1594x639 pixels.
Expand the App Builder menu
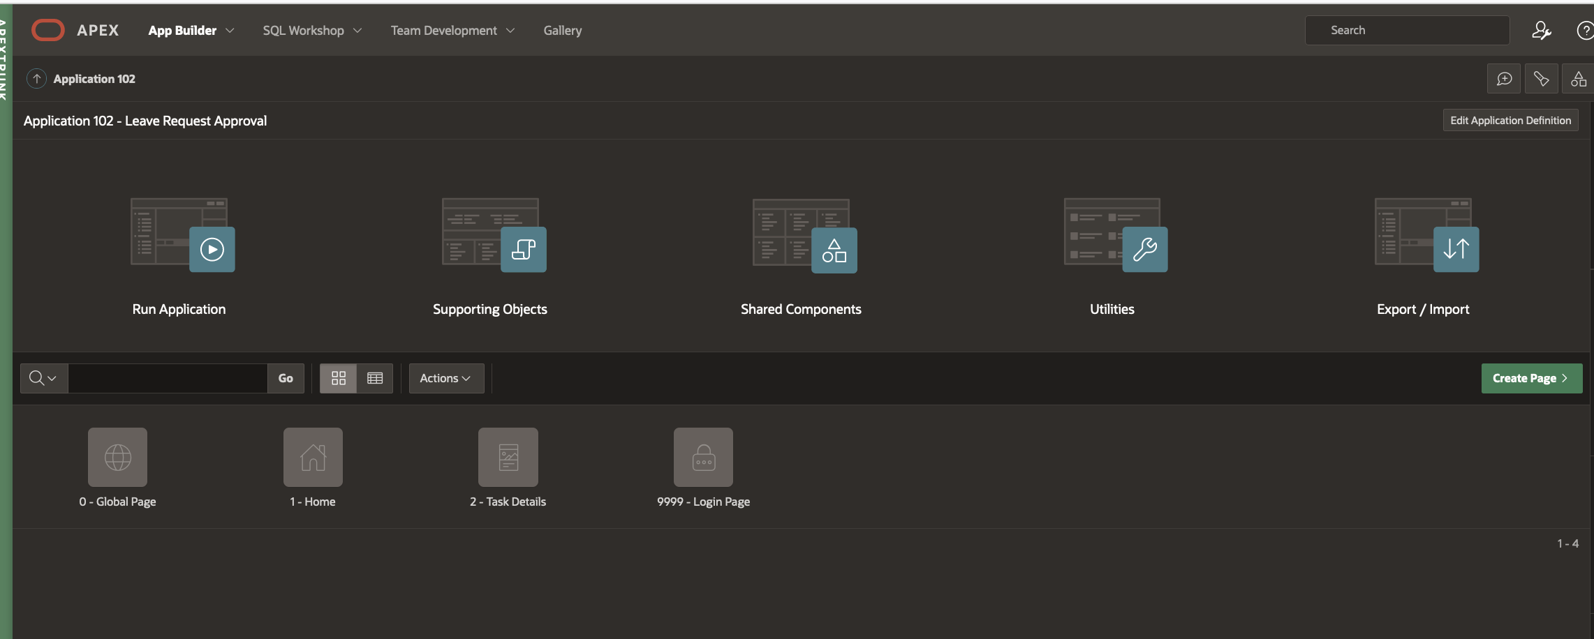(x=191, y=31)
